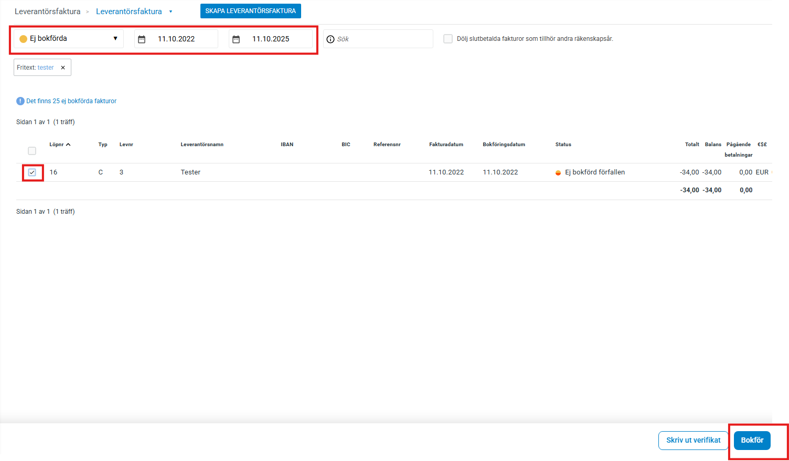Click the orange status icon for Ej bokförd förfallen

(x=558, y=173)
